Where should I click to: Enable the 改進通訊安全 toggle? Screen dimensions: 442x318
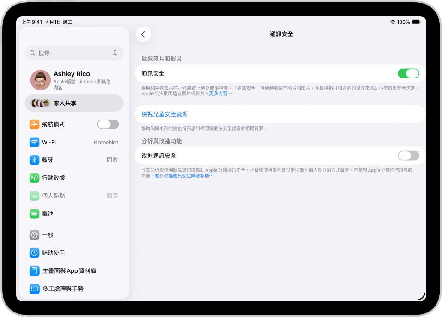click(x=408, y=156)
